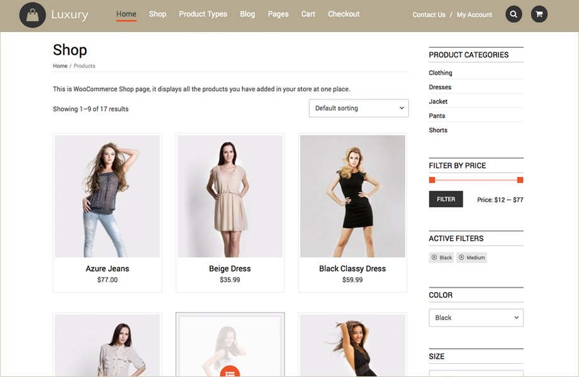Screen dimensions: 579x377
Task: Open the shopping cart icon in header
Action: [539, 14]
